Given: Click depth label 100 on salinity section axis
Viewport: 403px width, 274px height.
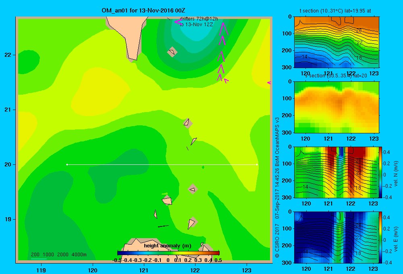Looking at the screenshot, I should point(287,98).
